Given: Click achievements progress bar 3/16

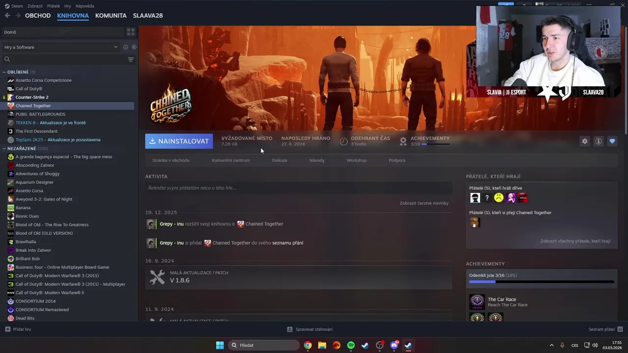Looking at the screenshot, I should pos(436,144).
